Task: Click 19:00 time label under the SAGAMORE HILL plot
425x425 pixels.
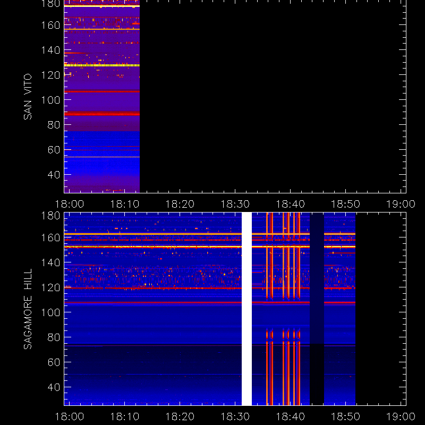Action: tap(401, 416)
